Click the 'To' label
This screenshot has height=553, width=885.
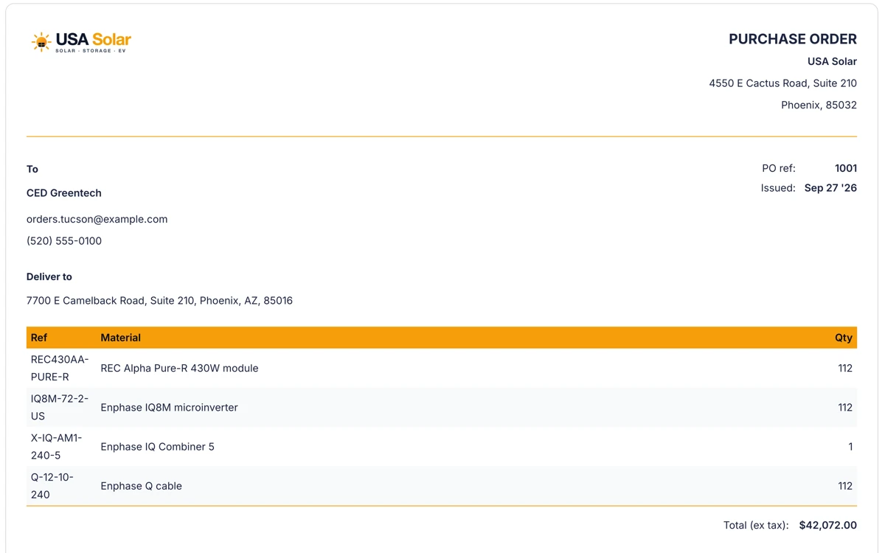[x=32, y=169]
